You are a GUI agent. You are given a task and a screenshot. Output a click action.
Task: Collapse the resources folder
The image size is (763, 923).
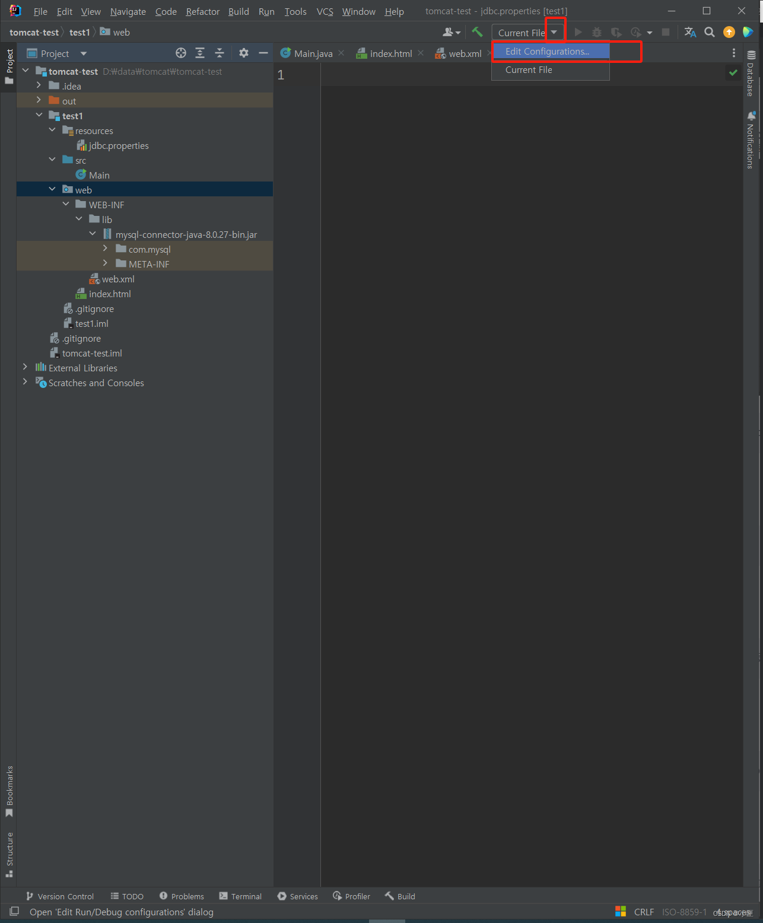coord(52,130)
